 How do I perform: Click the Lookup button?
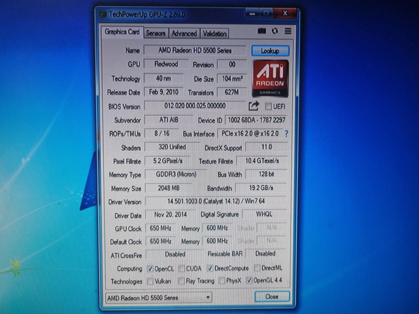pyautogui.click(x=270, y=51)
